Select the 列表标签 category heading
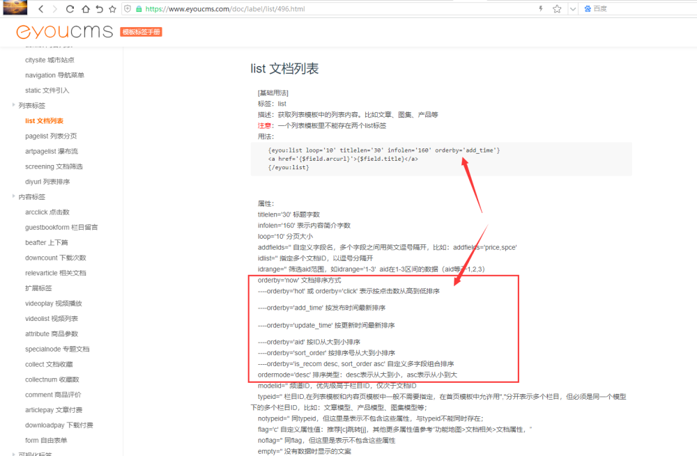Screen dimensions: 697x456 [31, 105]
